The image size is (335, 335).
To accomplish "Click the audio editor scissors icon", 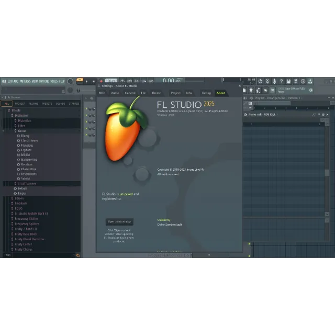I will click(267, 81).
